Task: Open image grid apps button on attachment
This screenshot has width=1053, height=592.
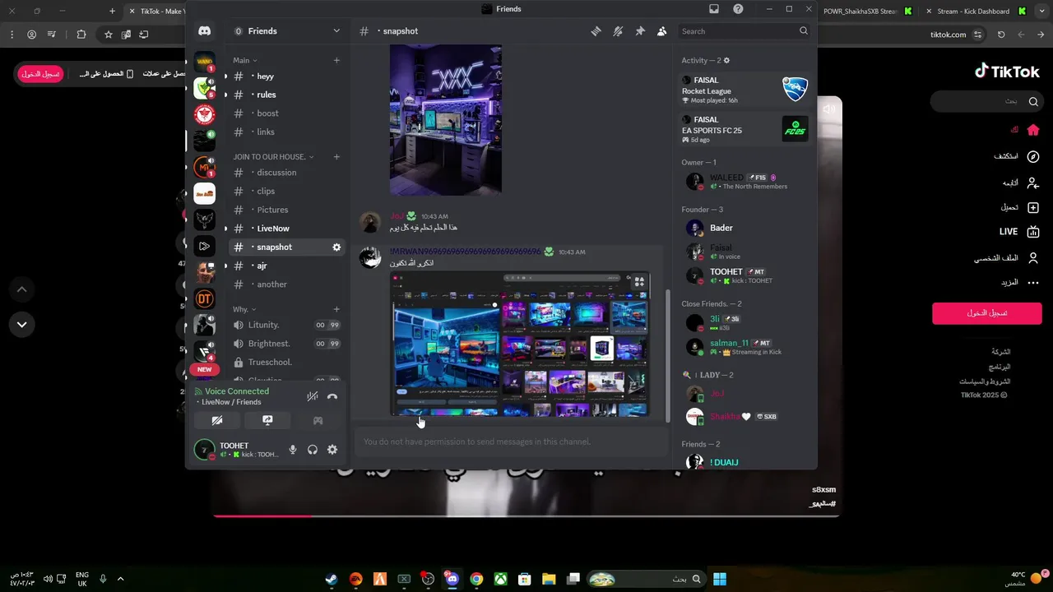Action: pyautogui.click(x=639, y=281)
